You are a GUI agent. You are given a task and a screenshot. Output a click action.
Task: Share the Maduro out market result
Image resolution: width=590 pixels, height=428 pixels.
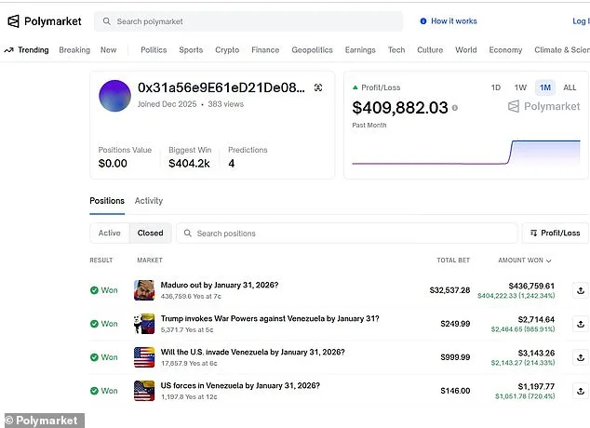pos(580,290)
